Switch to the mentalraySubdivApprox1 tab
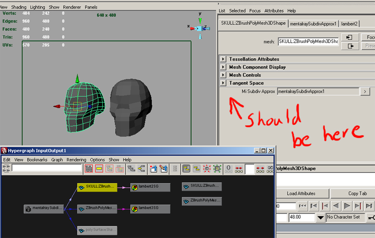This screenshot has height=238, width=375. click(313, 23)
